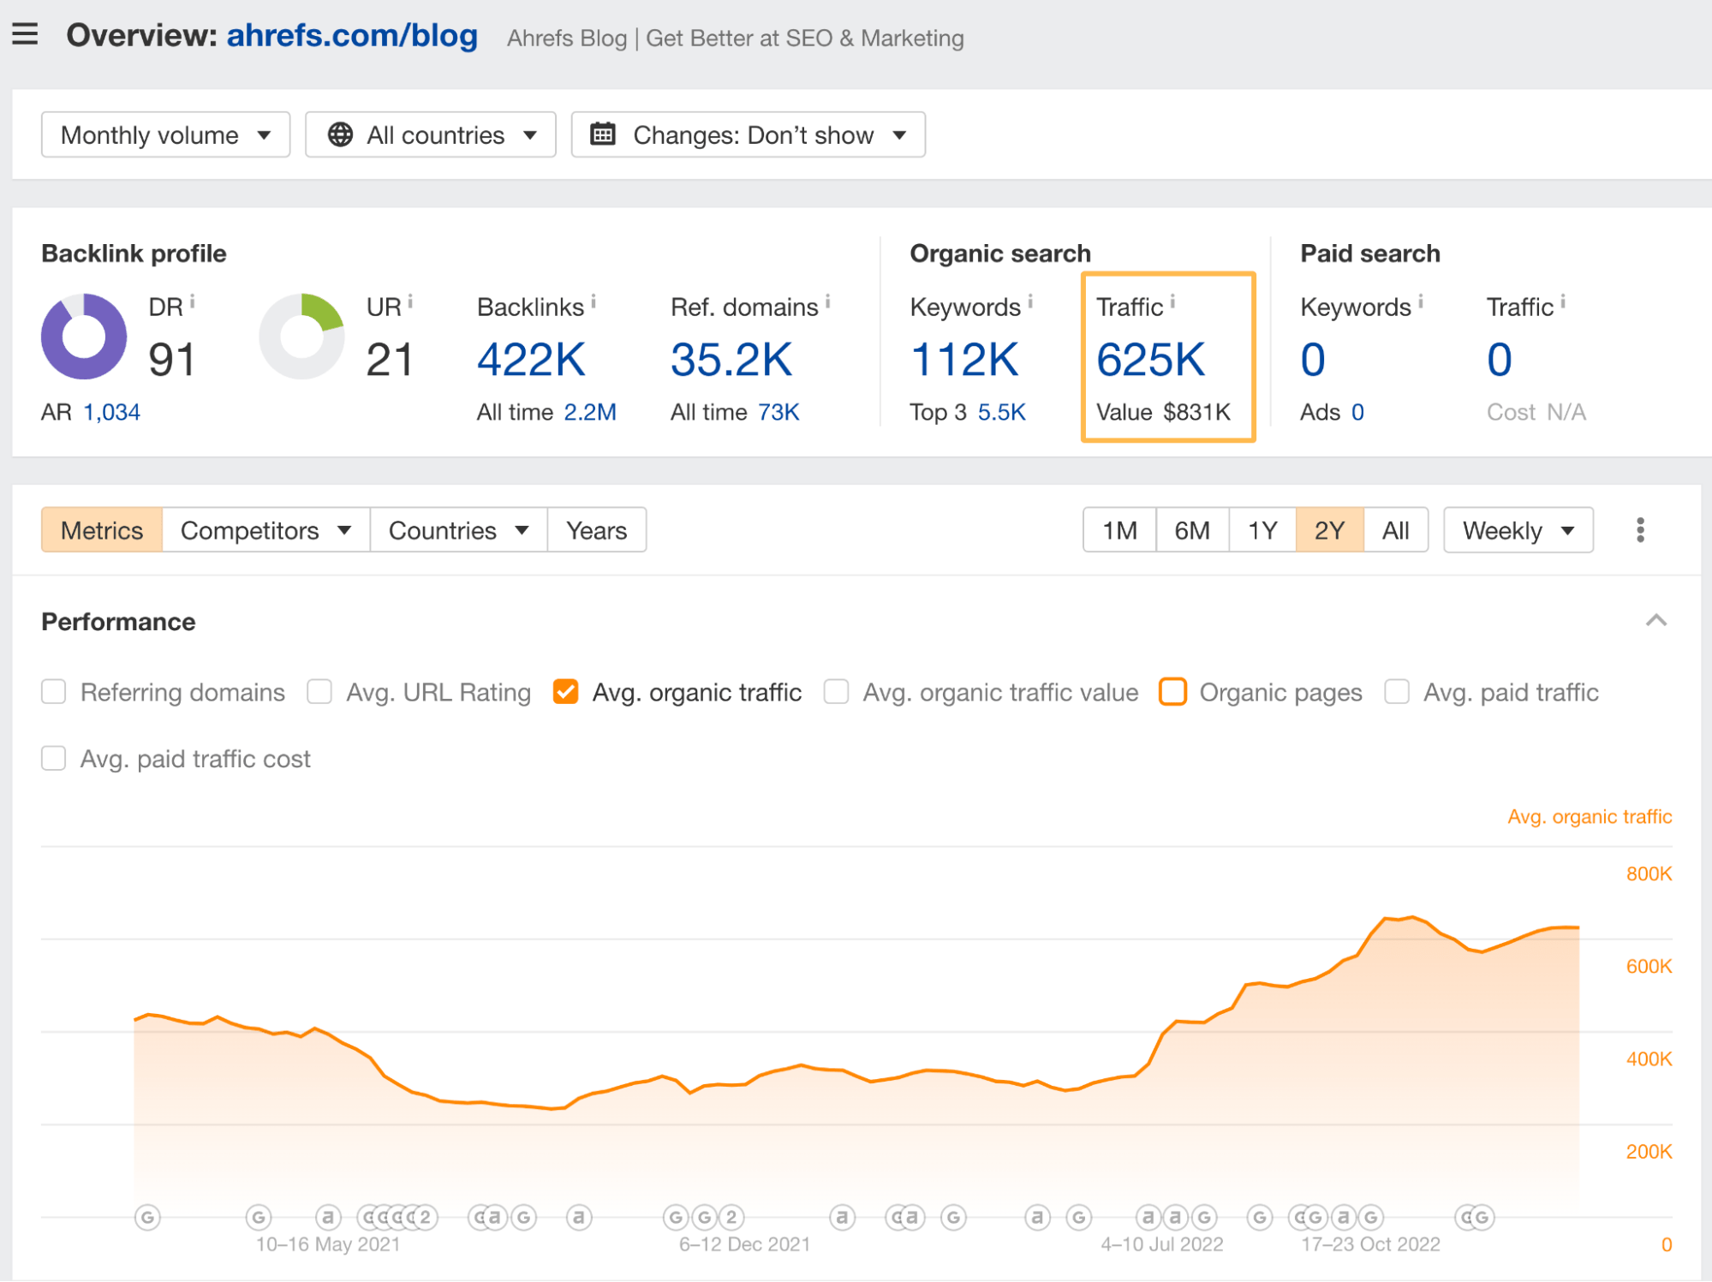Switch chart range to All
1712x1282 pixels.
pos(1395,531)
